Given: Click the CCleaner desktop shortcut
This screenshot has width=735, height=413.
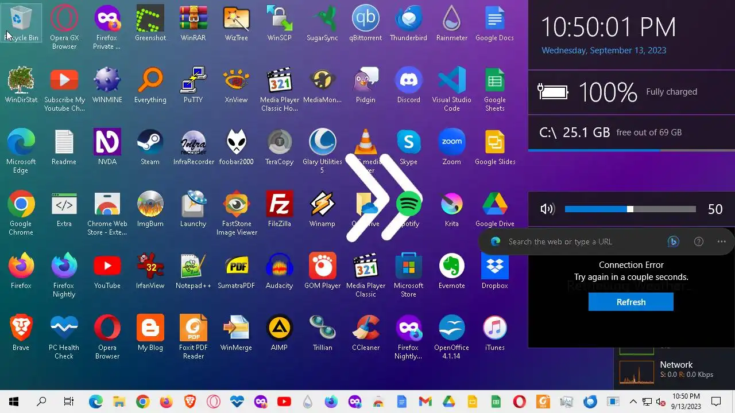Looking at the screenshot, I should 366,333.
